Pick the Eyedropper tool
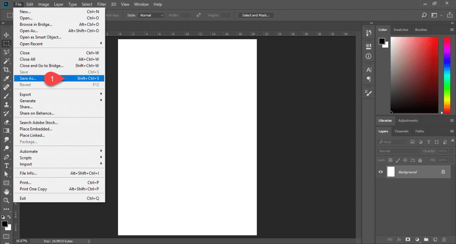This screenshot has width=456, height=244. tap(6, 78)
